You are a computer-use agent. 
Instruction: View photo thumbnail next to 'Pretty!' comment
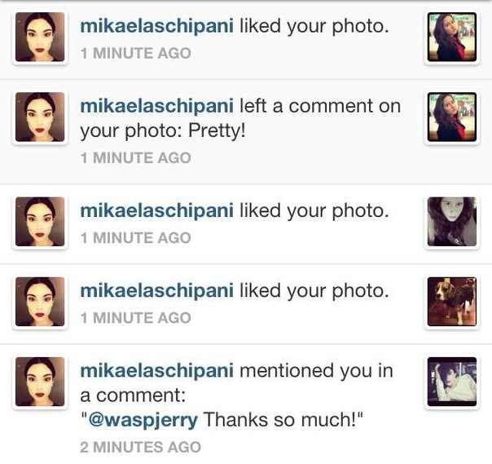tap(452, 117)
